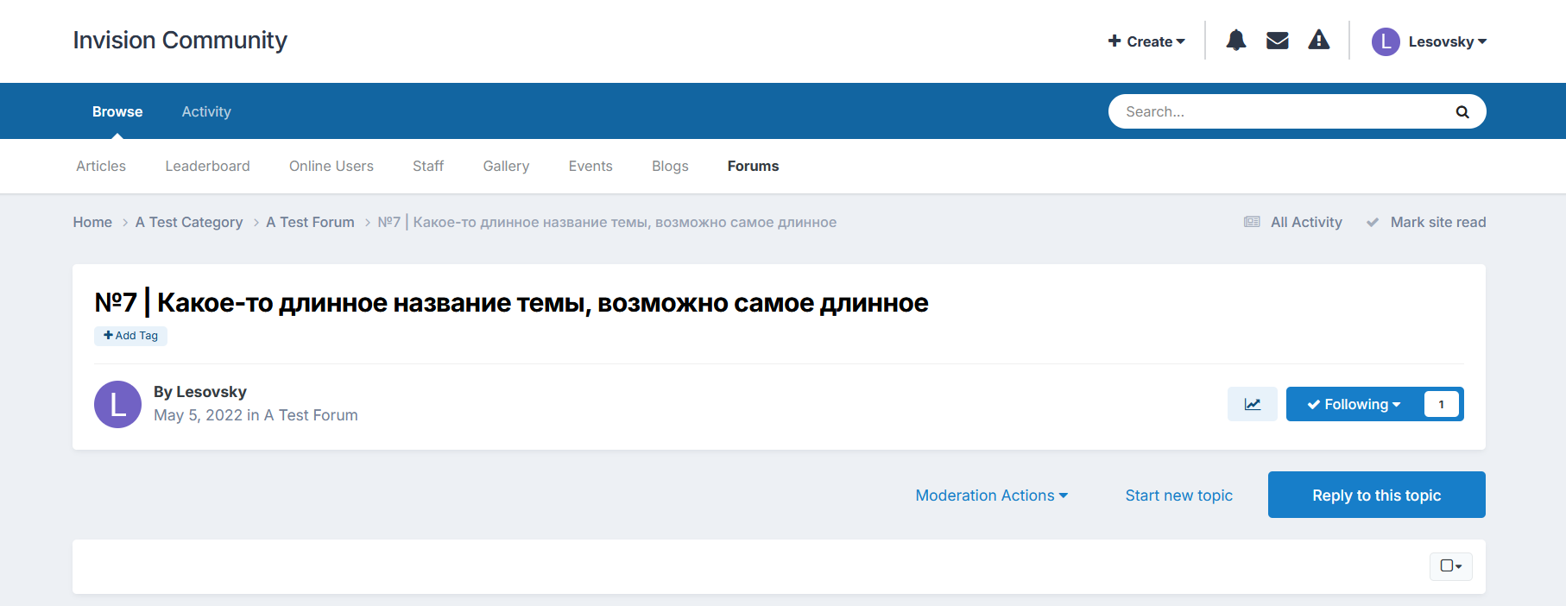Viewport: 1566px width, 606px height.
Task: Expand the Moderation Actions dropdown
Action: point(991,496)
